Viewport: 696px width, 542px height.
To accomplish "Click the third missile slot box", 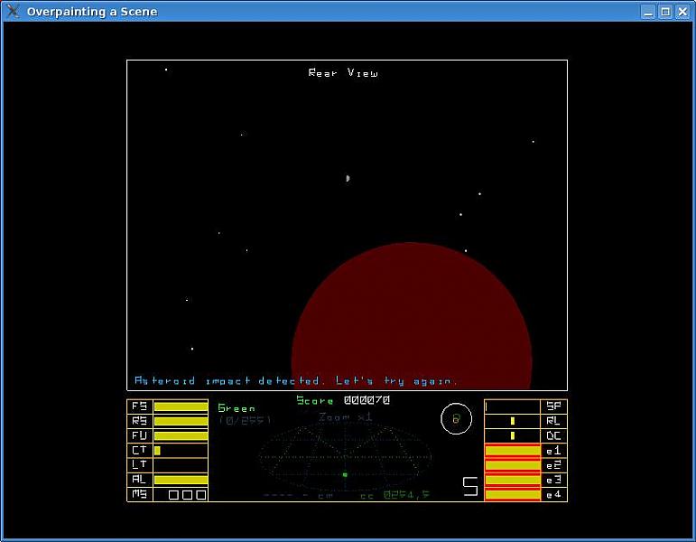I will (x=200, y=494).
